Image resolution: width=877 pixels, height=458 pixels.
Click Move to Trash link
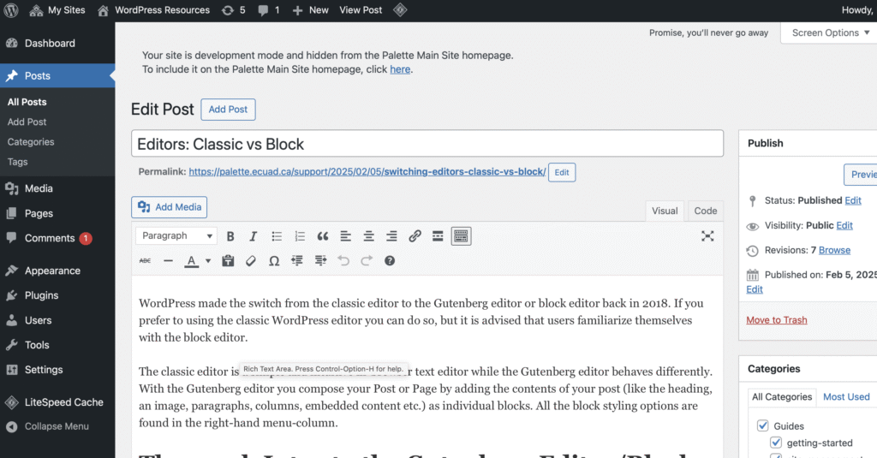[776, 320]
